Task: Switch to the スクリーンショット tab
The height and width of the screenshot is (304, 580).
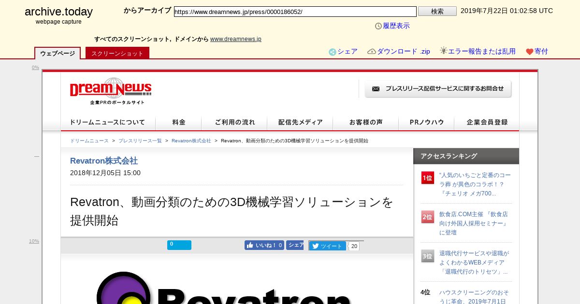Action: pyautogui.click(x=117, y=53)
